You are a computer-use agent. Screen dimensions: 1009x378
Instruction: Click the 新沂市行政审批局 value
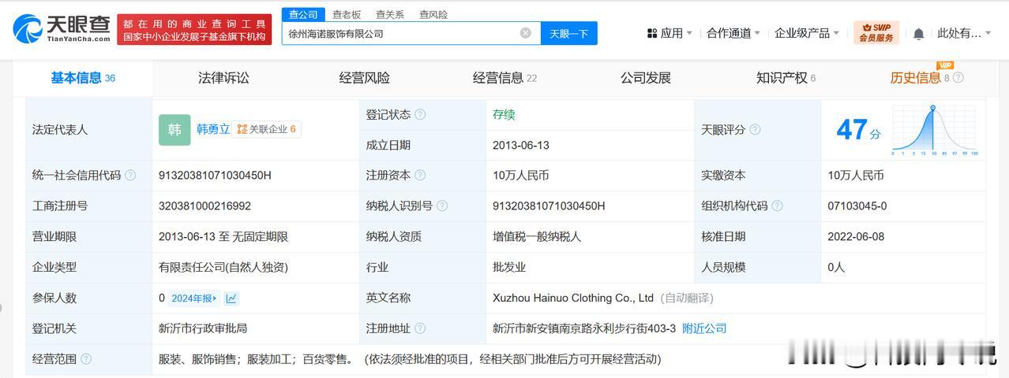click(x=203, y=328)
